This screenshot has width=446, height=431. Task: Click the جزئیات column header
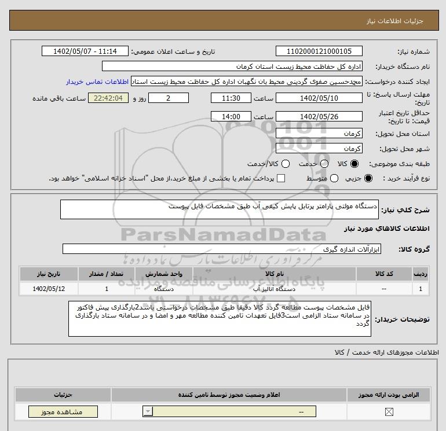coord(63,395)
